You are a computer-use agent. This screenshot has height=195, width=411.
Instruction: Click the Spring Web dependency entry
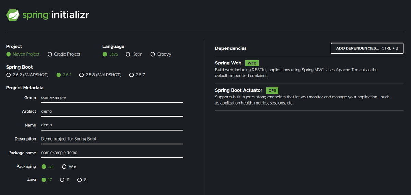pos(309,70)
